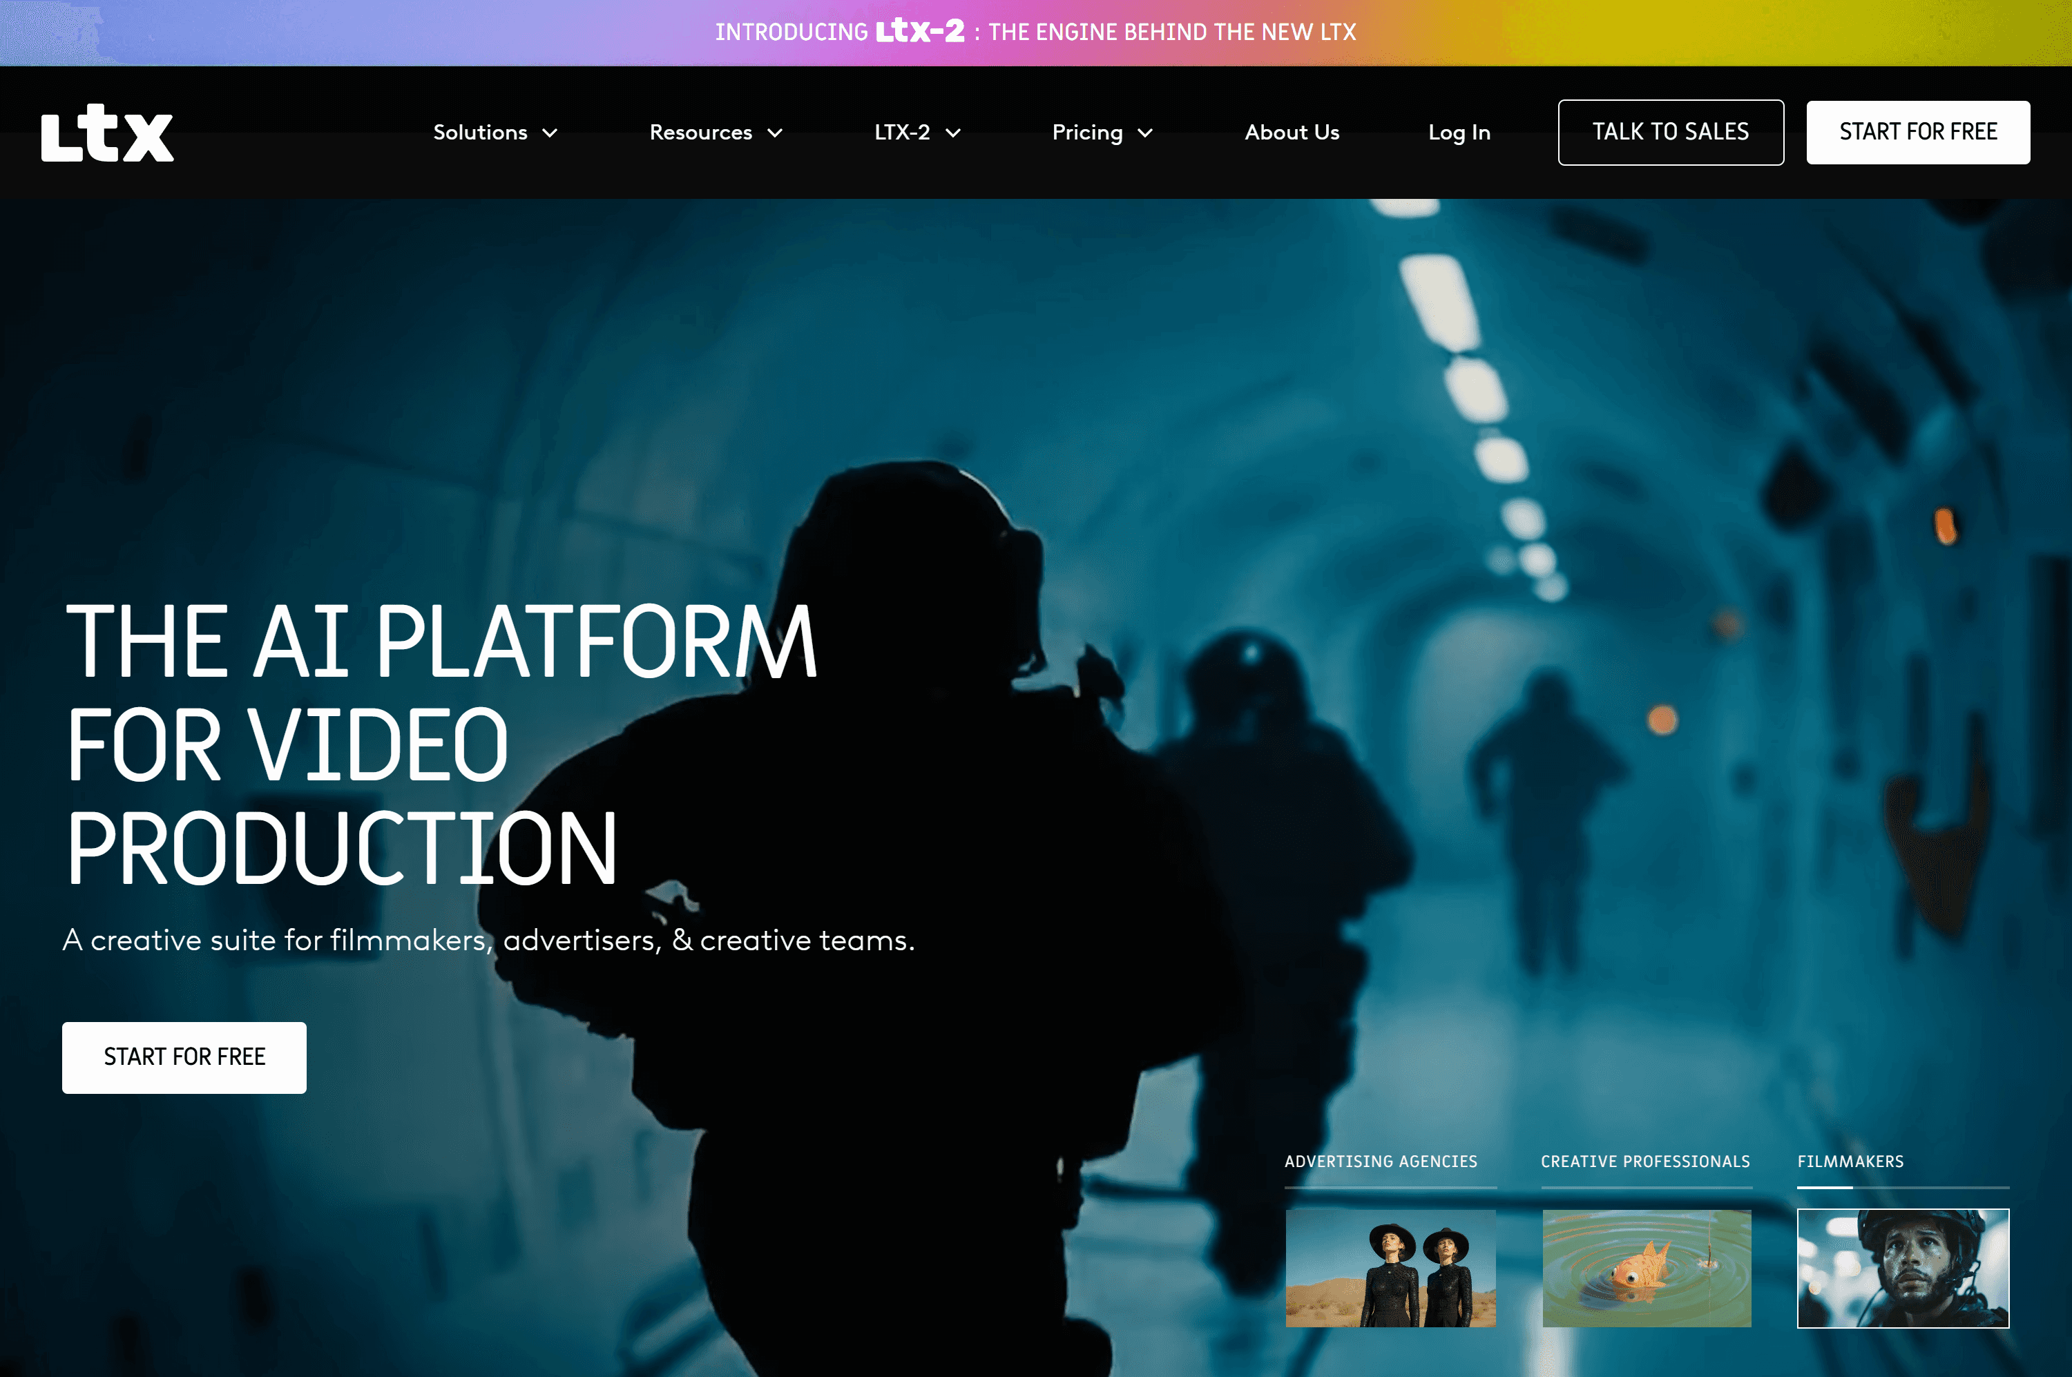Expand the Pricing dropdown chevron

click(1145, 133)
